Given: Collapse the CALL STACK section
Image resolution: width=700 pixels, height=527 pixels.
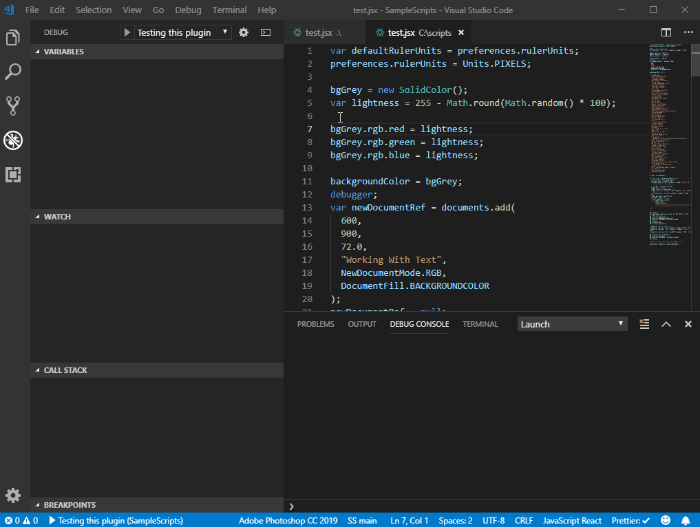Looking at the screenshot, I should pos(65,370).
